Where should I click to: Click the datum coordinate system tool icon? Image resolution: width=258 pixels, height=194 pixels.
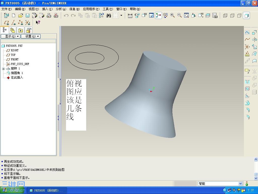pos(247,47)
